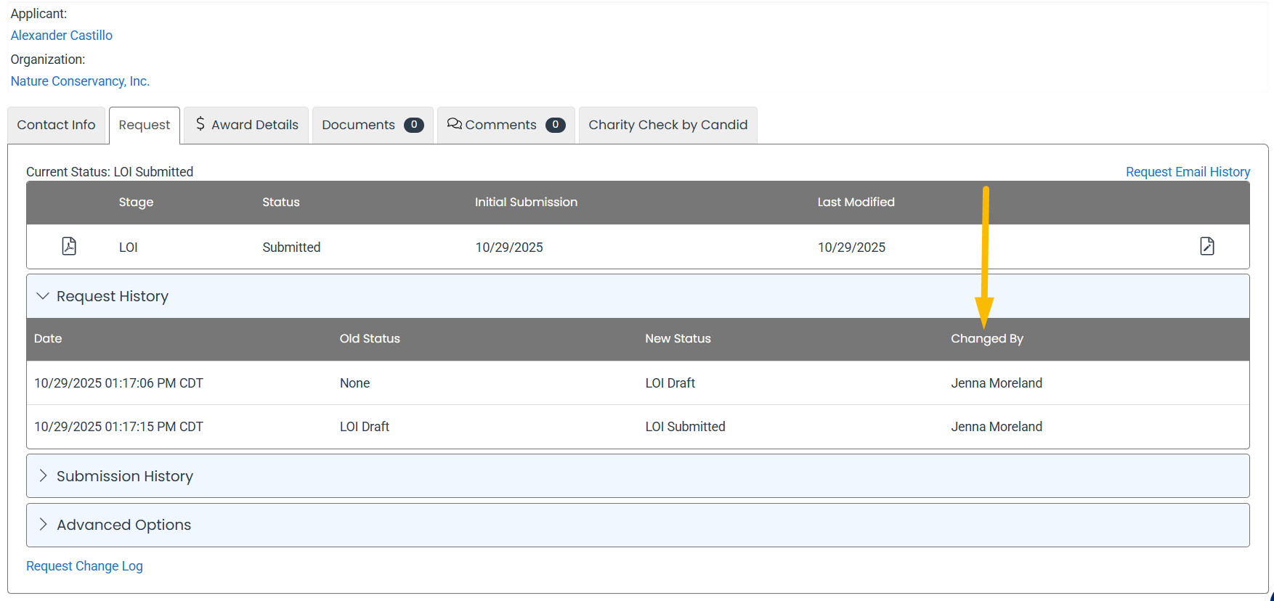Open applicant Alexander Castillo link
This screenshot has width=1274, height=601.
tap(62, 35)
